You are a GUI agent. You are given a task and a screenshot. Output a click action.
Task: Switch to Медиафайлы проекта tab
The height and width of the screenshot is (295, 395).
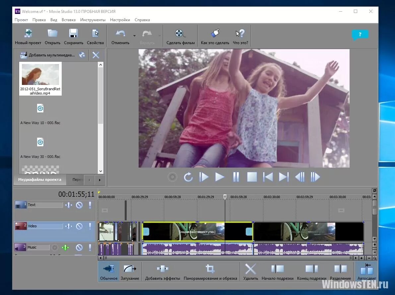[x=39, y=180]
